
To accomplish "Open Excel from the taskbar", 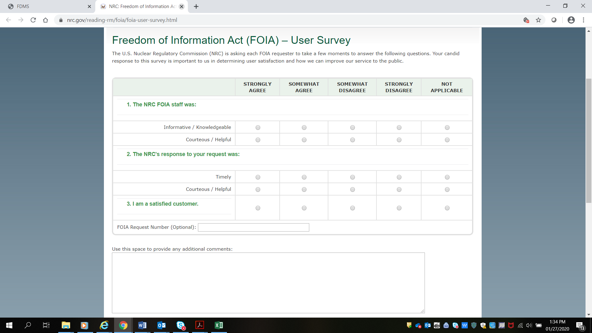I will [x=219, y=325].
